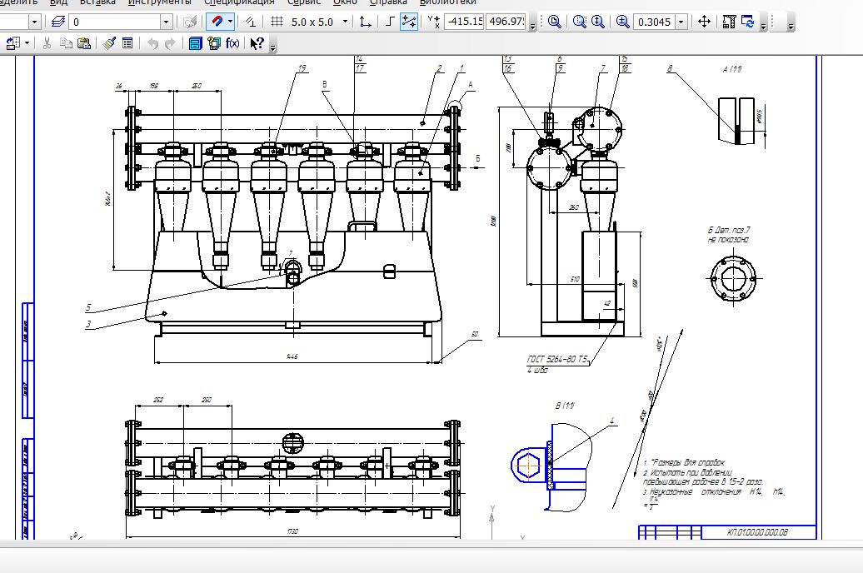
Task: Select the local coordinate system icon
Action: click(x=364, y=22)
